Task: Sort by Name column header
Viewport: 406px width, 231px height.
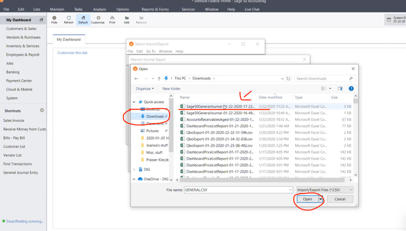Action: 185,97
